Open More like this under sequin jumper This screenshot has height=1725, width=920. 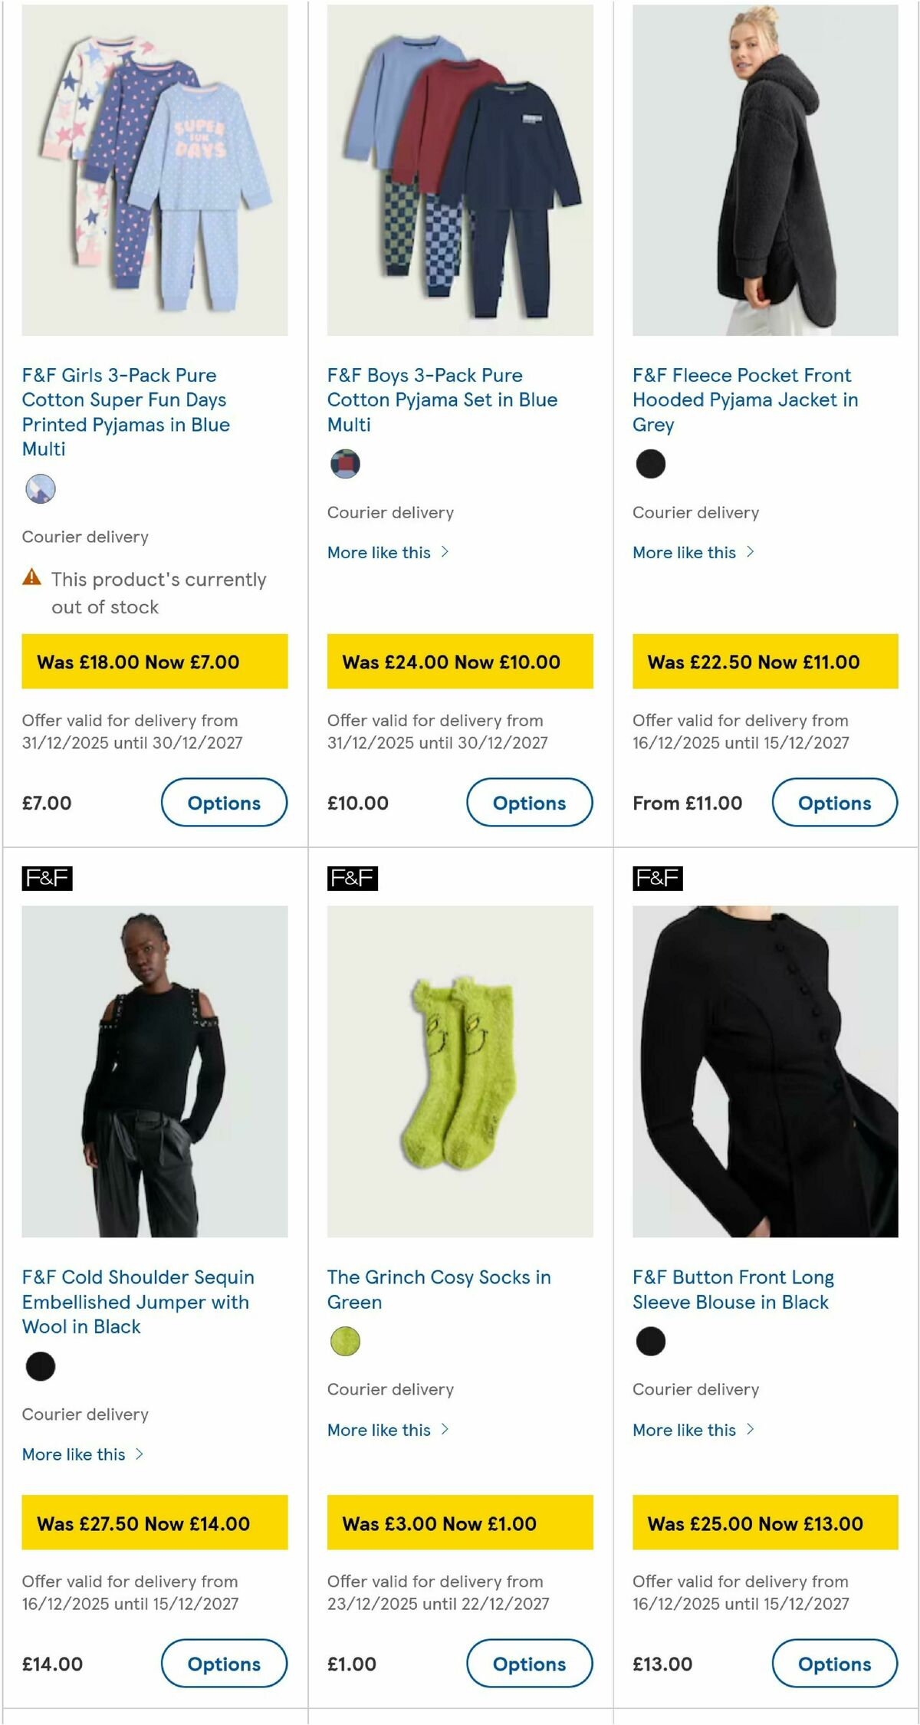click(x=83, y=1454)
